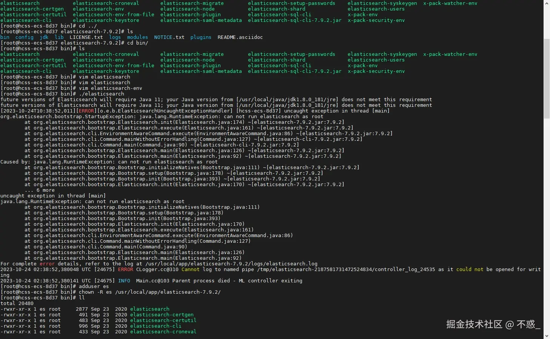The height and width of the screenshot is (339, 550).
Task: Select the README.asciidoc file name
Action: click(x=240, y=37)
